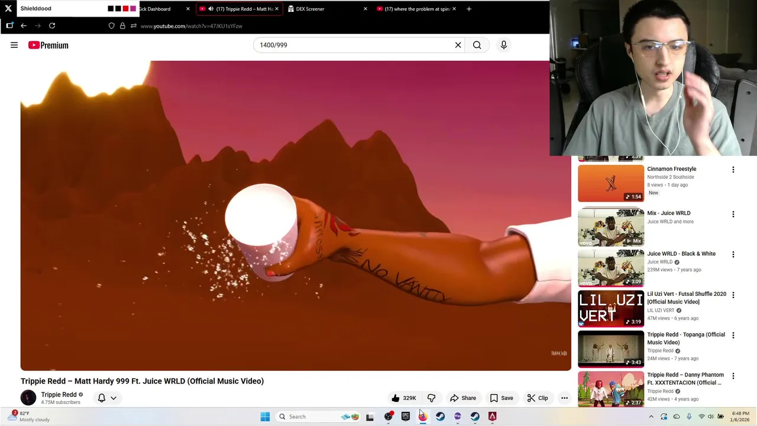Open options for Futsal Shuffle 2020
The image size is (757, 426).
pos(733,295)
